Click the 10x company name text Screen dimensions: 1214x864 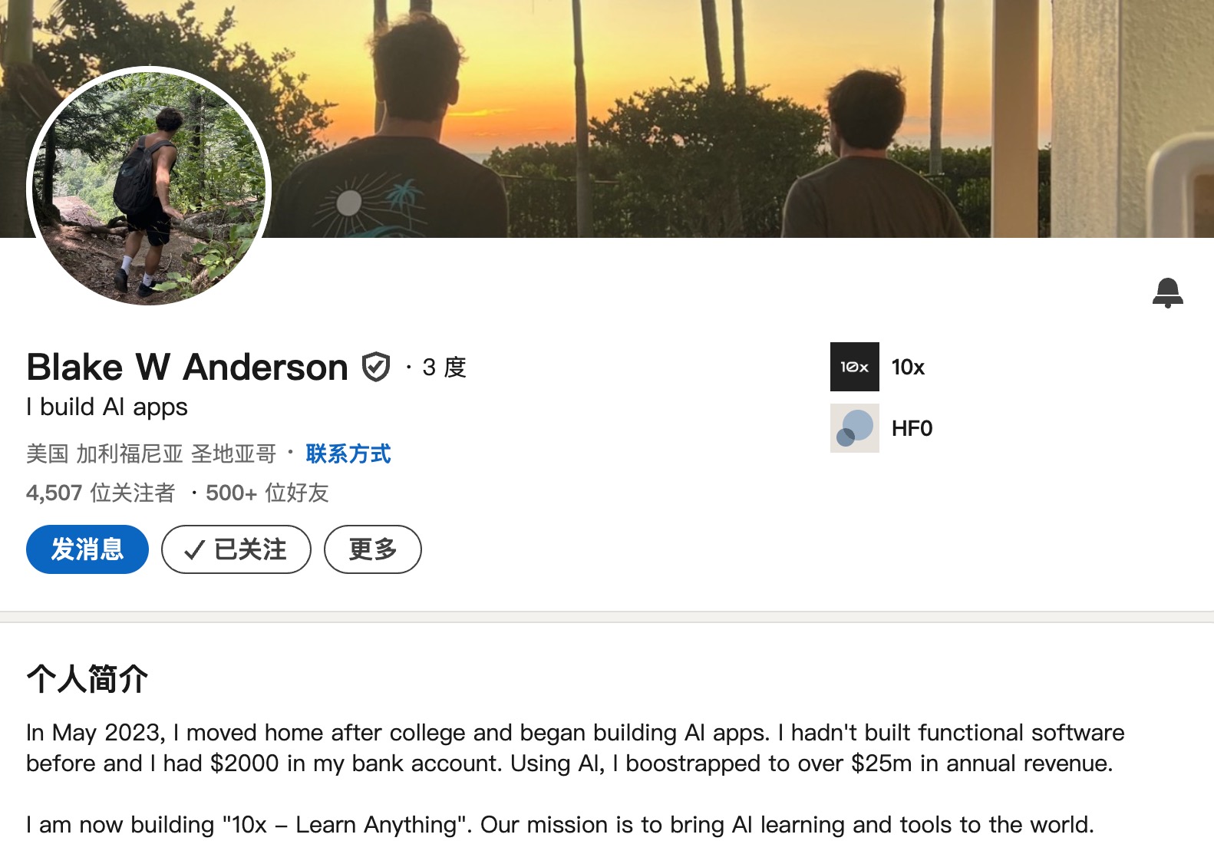click(x=908, y=367)
